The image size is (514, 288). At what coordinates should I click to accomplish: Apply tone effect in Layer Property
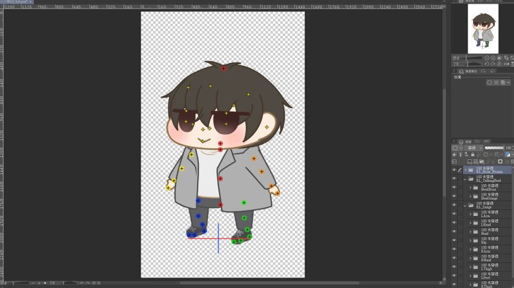tap(496, 82)
